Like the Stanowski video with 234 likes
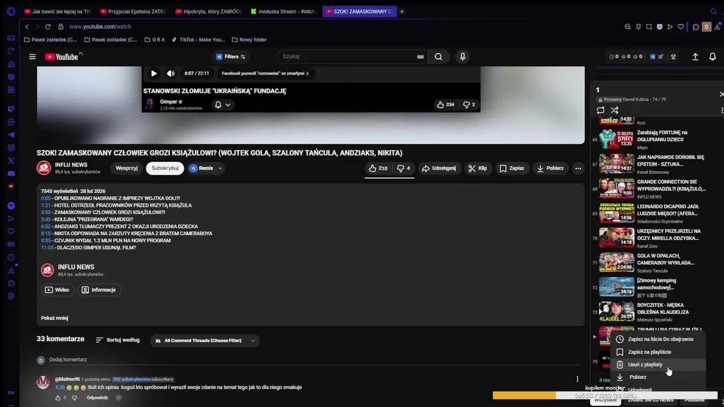Screen dimensions: 724x407 coord(446,105)
